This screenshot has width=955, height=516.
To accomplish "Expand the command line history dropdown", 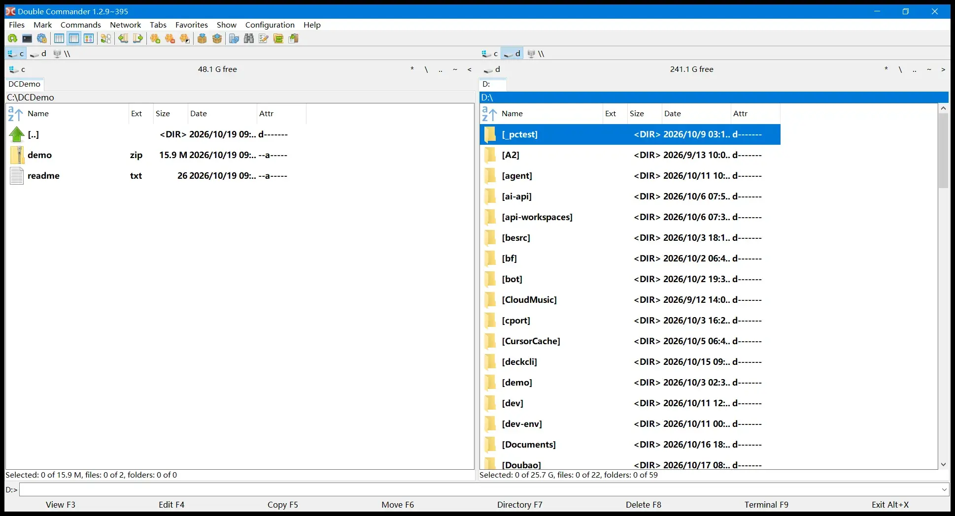I will (944, 489).
